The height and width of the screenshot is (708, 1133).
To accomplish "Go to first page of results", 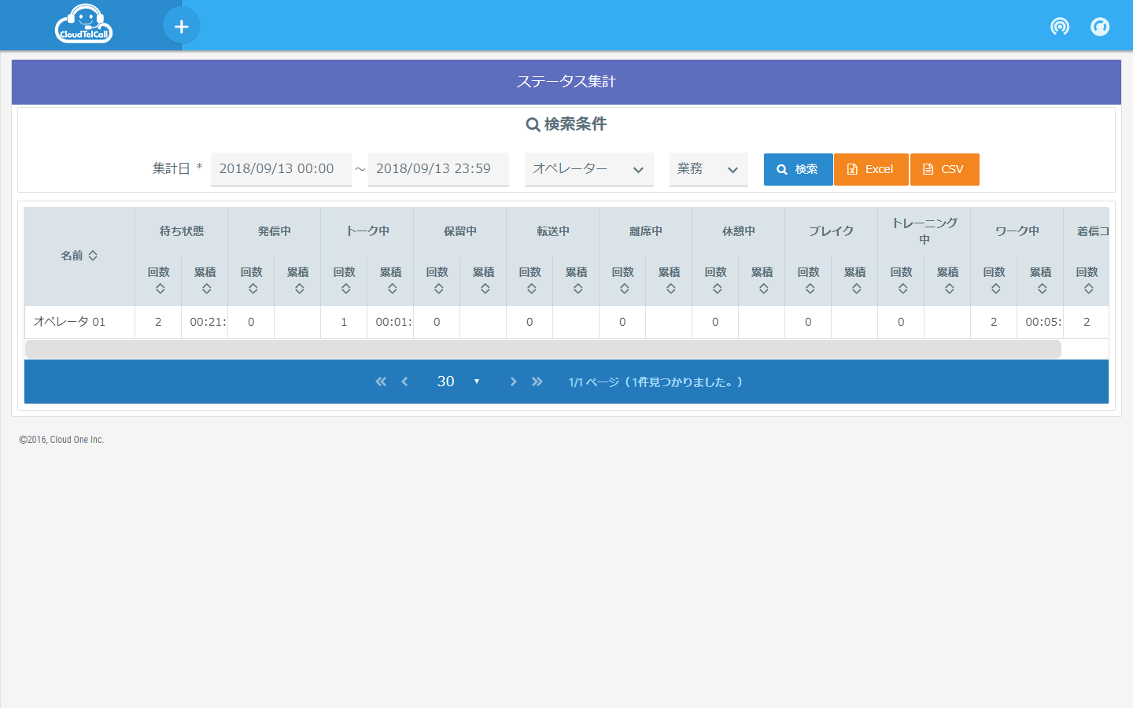I will click(381, 382).
